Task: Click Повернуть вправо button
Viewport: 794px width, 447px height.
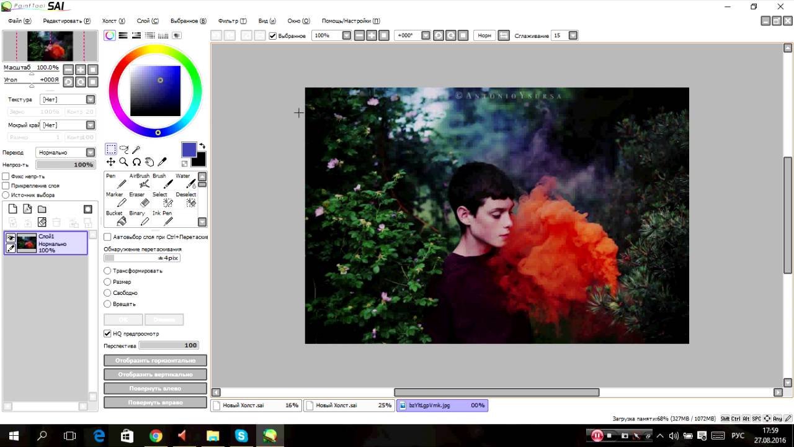Action: click(x=155, y=402)
